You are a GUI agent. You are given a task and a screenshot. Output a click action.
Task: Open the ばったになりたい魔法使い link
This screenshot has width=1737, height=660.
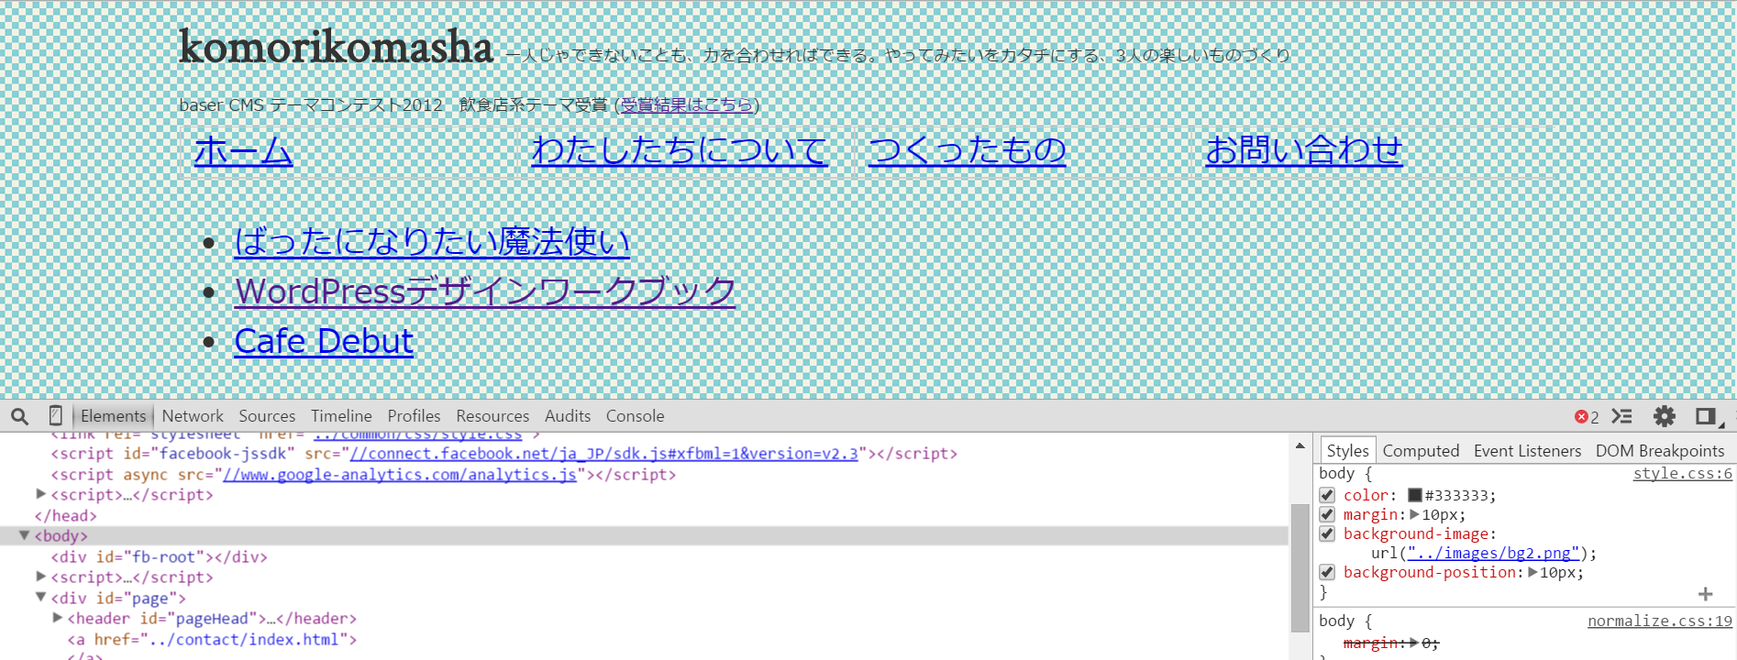(432, 242)
